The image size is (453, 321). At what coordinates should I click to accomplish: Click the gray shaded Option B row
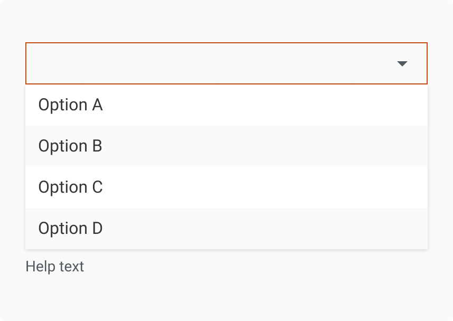pos(226,146)
